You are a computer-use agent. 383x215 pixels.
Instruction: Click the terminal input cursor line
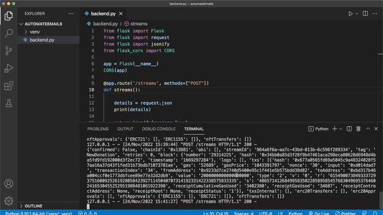click(88, 207)
